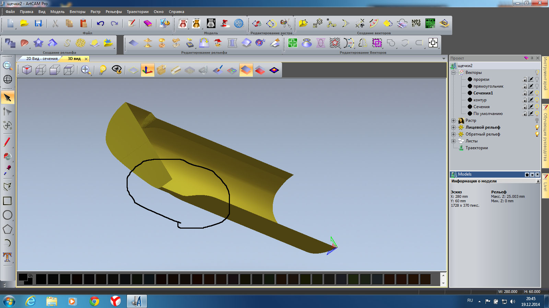The height and width of the screenshot is (308, 549).
Task: Open the Рельефы menu
Action: pos(114,12)
